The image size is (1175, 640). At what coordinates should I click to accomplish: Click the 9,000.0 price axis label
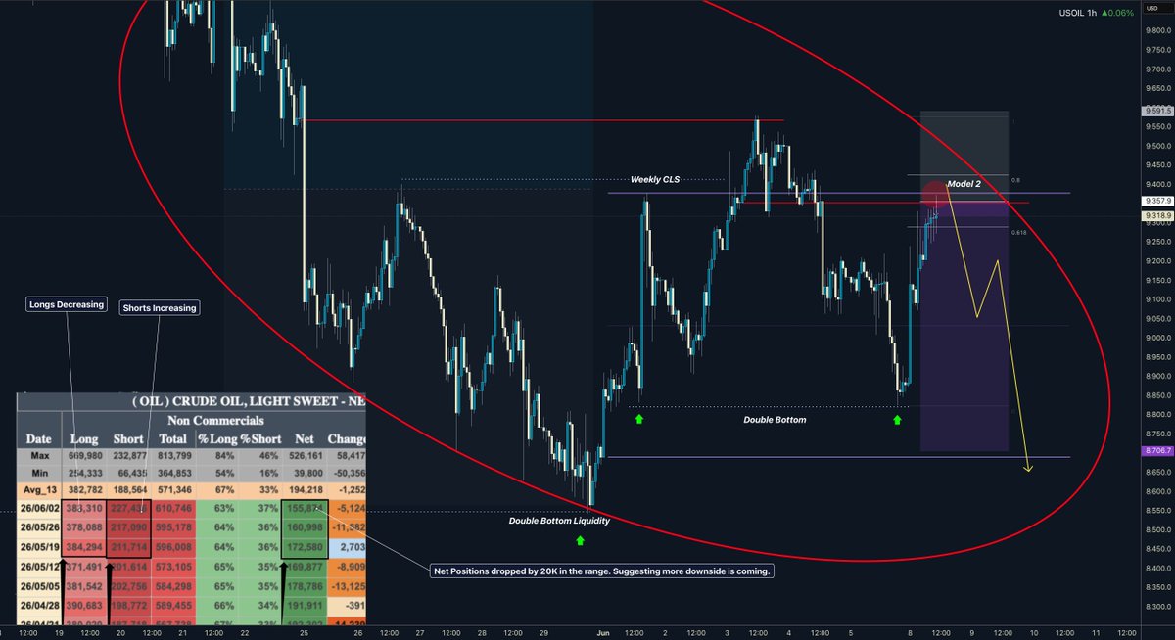click(1156, 338)
